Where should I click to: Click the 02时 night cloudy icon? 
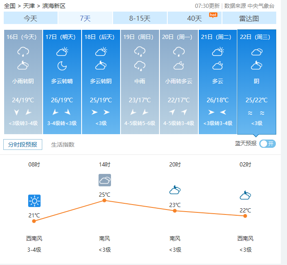tap(246, 195)
